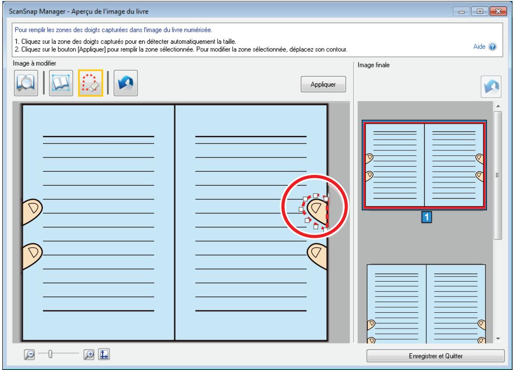Click the fit-to-window view icon
513x370 pixels.
(x=104, y=354)
